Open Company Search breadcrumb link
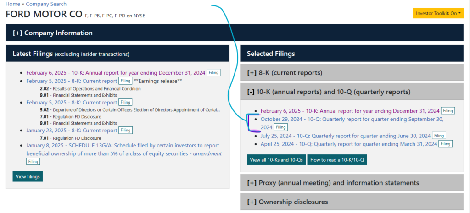Screen dimensions: 470x213 (46, 4)
